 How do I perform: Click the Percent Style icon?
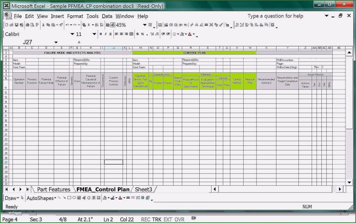coord(142,34)
